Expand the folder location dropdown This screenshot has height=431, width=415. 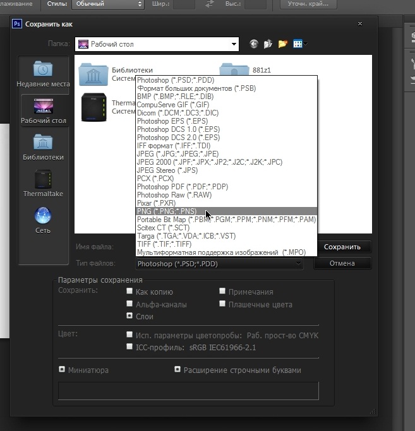(x=234, y=44)
